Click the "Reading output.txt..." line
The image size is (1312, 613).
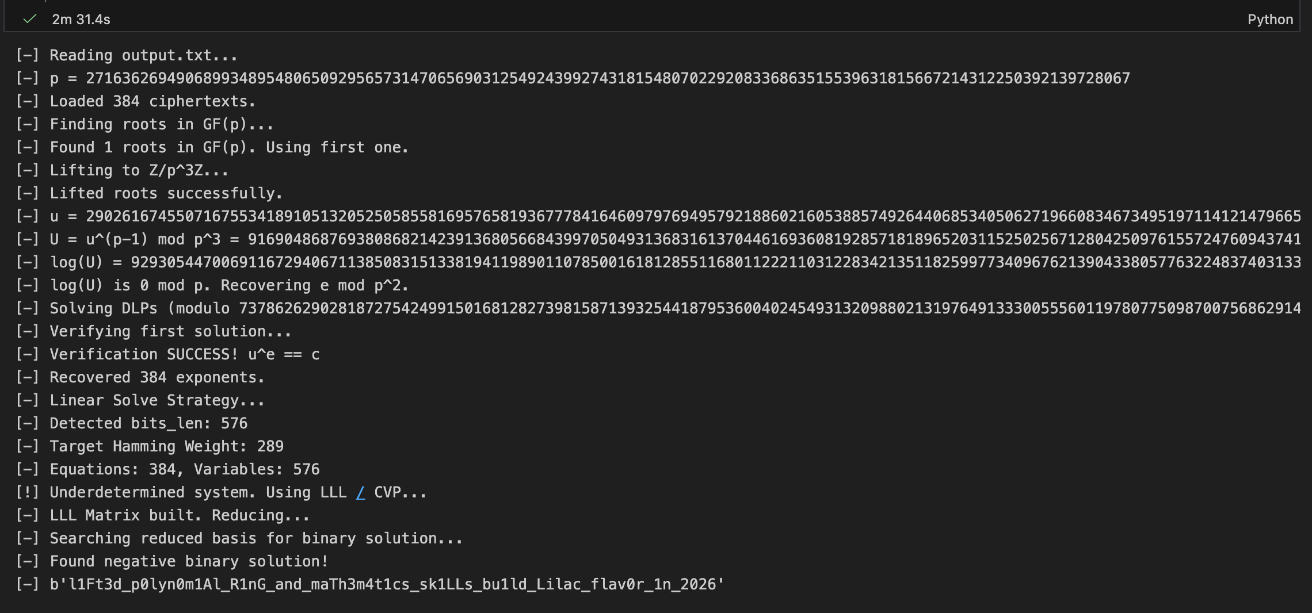click(143, 56)
